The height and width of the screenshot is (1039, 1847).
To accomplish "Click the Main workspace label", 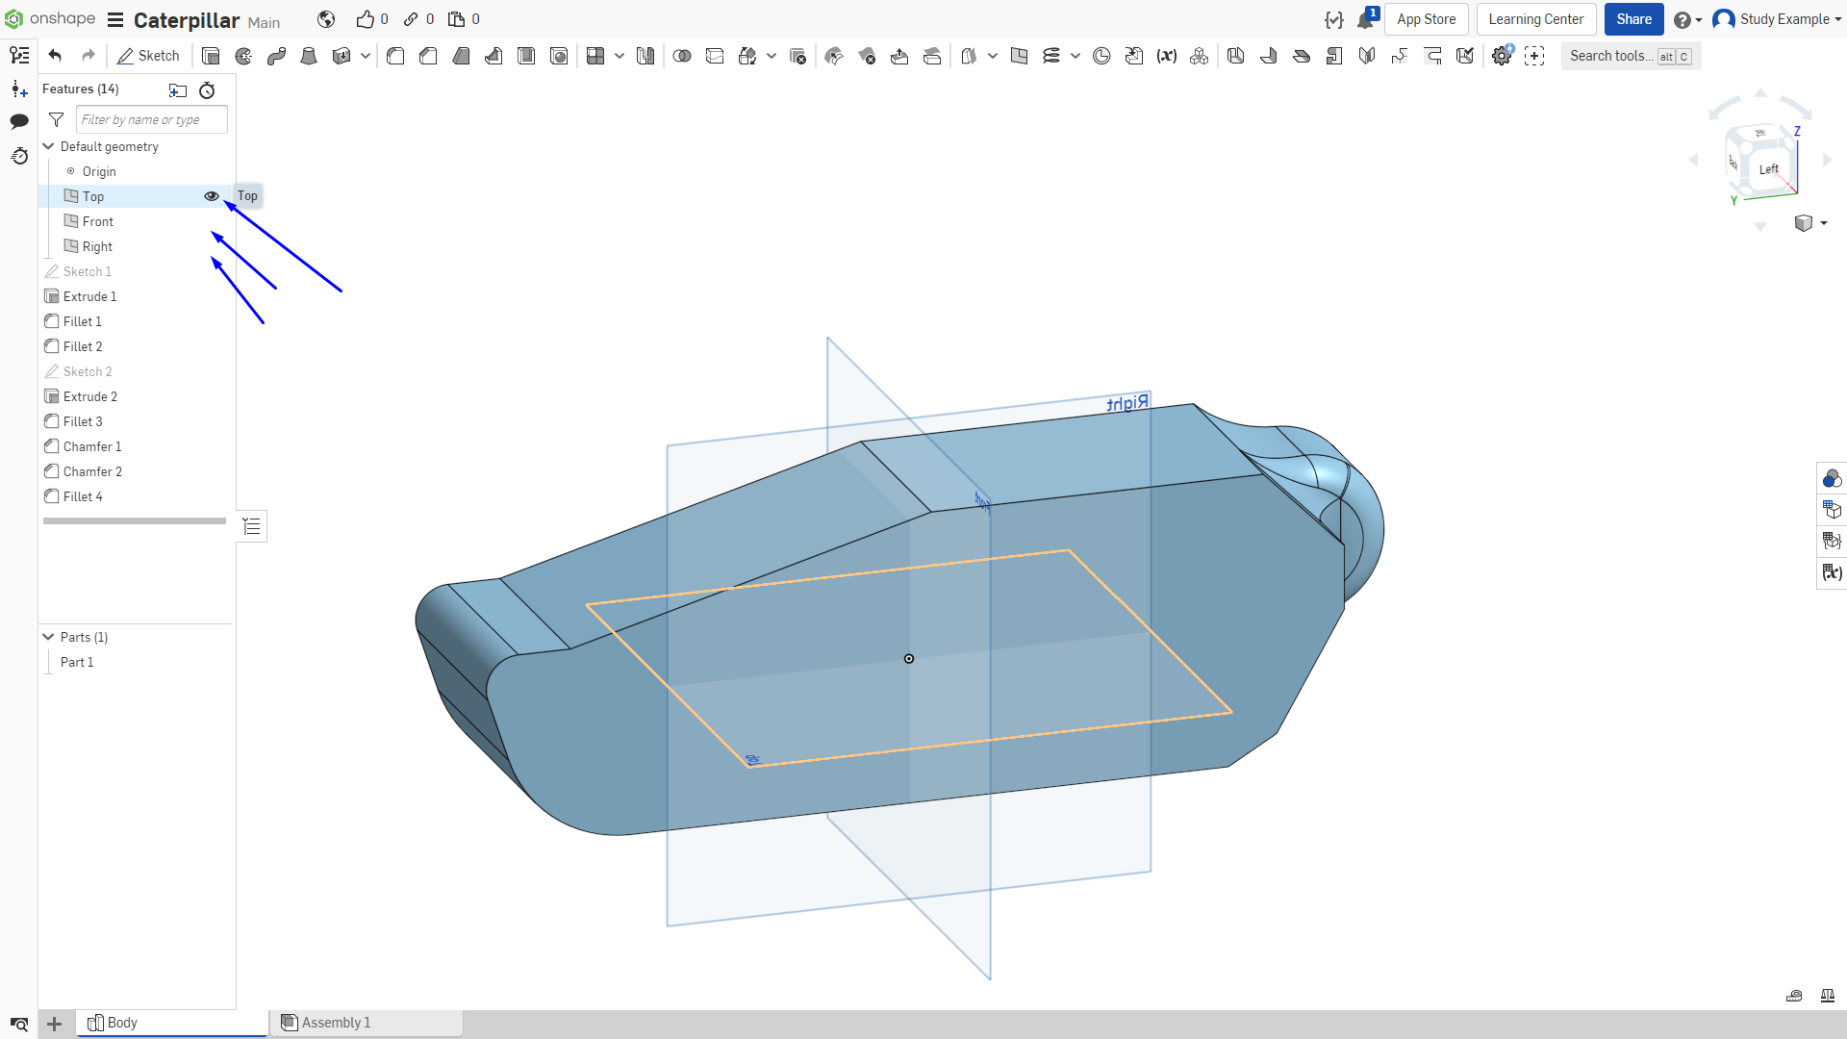I will (x=264, y=22).
